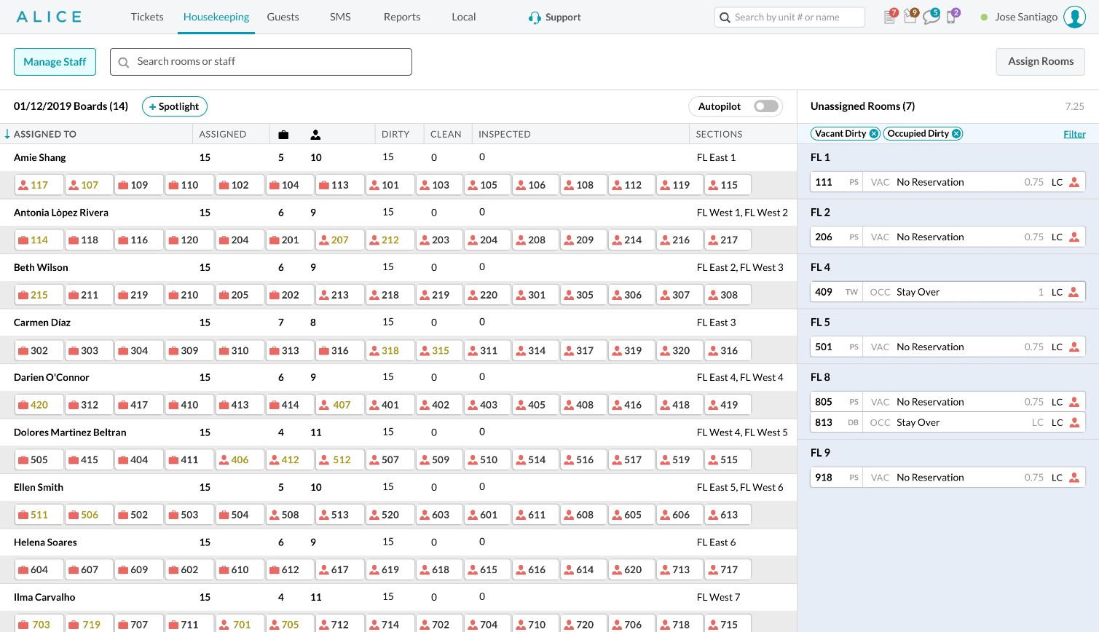Screen dimensions: 1099x632
Task: Click the person icon on room 409 row
Action: click(x=1074, y=292)
